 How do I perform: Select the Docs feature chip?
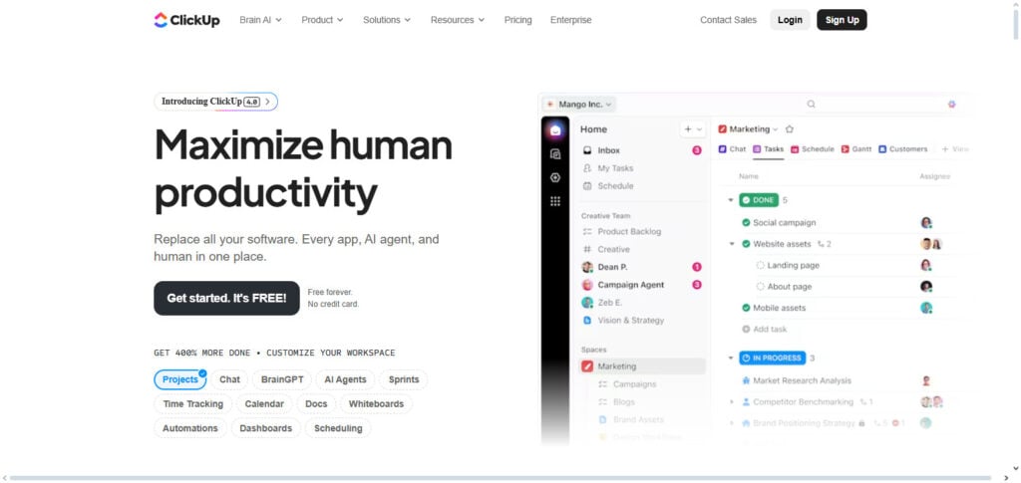coord(316,403)
